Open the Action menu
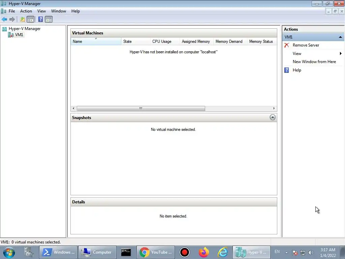The height and width of the screenshot is (259, 345). coord(26,11)
